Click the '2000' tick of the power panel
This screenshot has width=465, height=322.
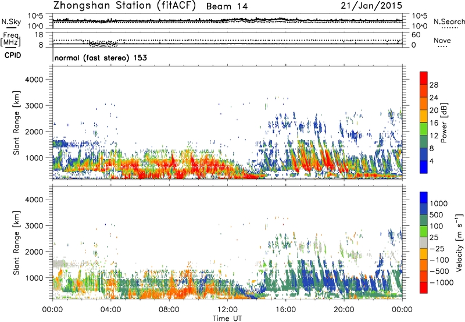tap(34, 132)
